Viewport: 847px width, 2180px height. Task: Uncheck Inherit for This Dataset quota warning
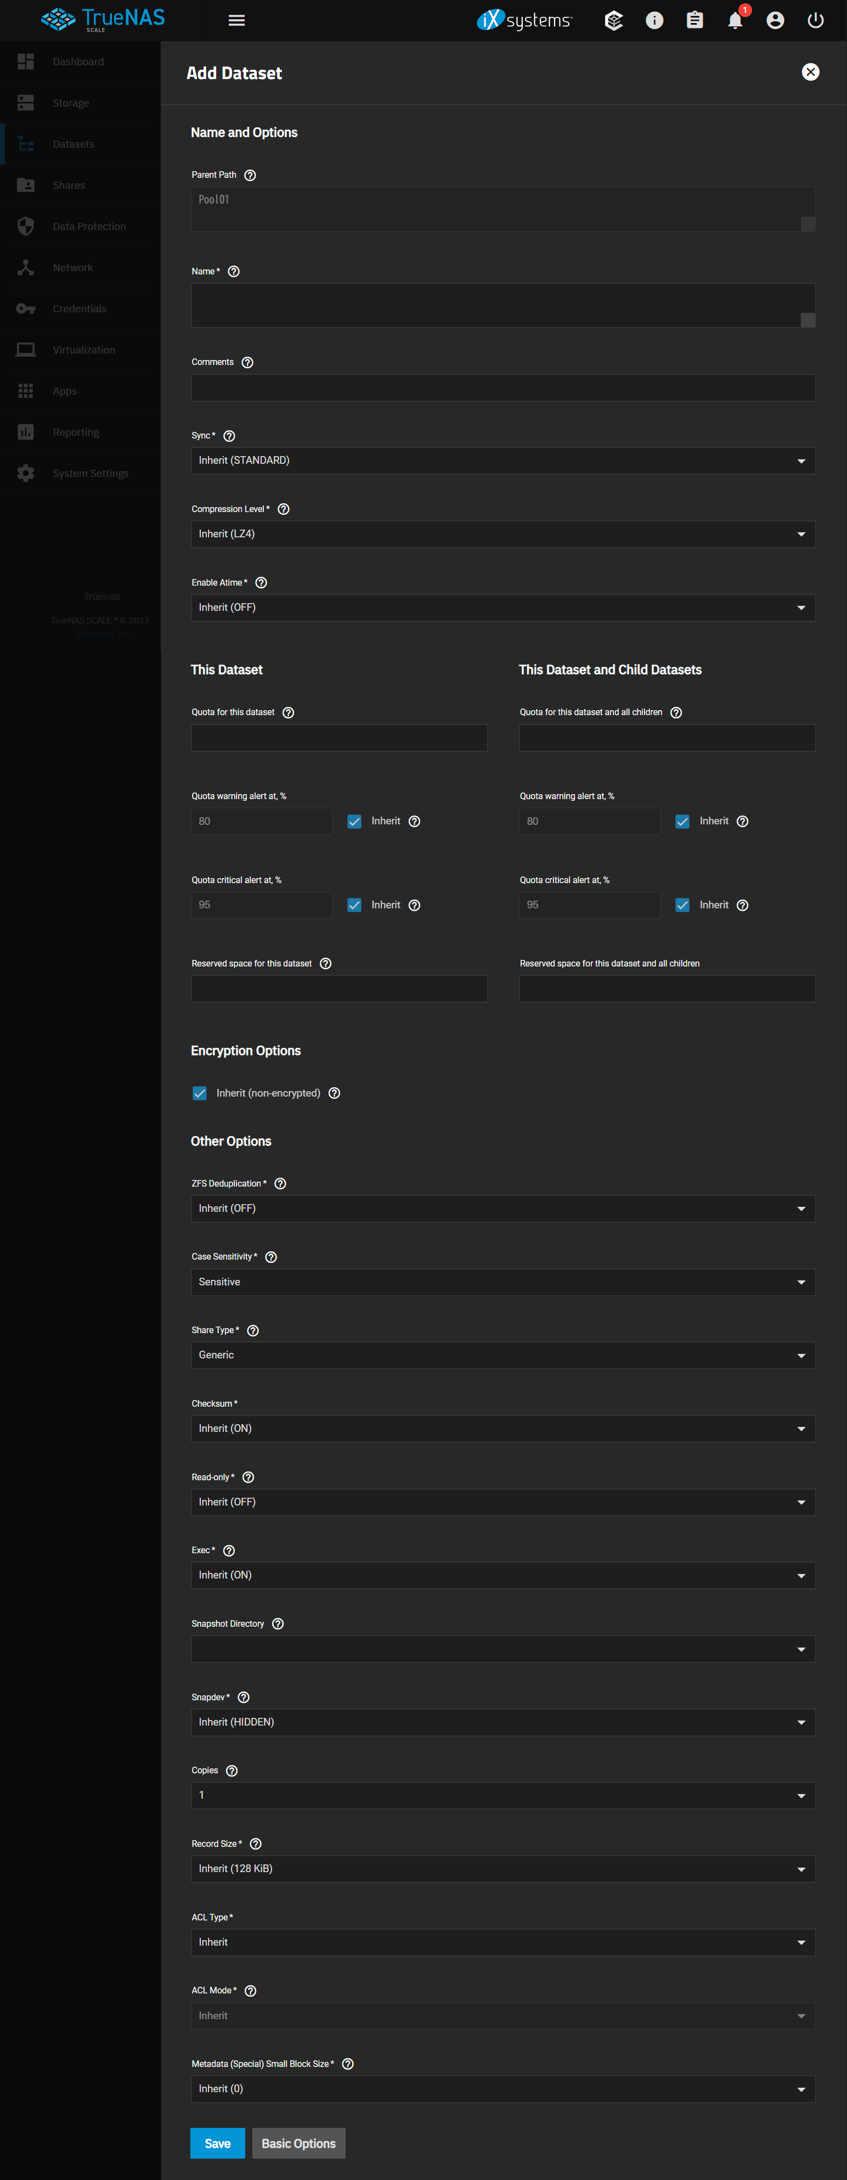354,822
